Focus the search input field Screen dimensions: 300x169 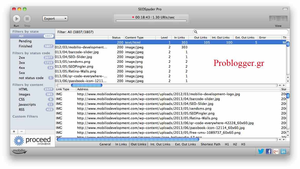click(241, 32)
